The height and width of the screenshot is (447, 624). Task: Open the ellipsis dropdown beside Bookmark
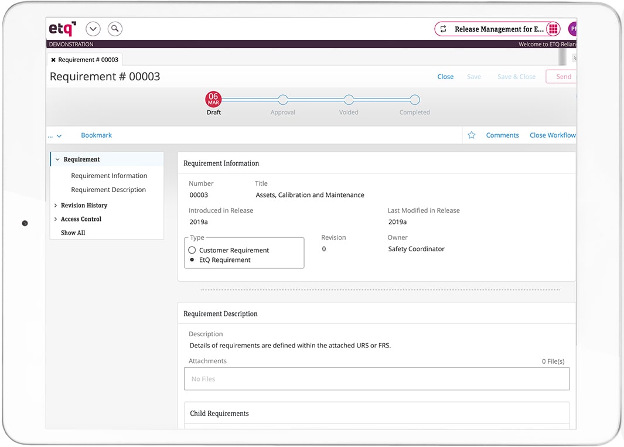click(x=55, y=136)
